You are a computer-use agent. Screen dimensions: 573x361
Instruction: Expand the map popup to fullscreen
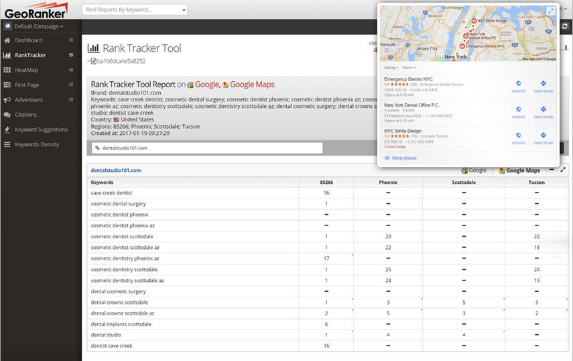pyautogui.click(x=551, y=11)
